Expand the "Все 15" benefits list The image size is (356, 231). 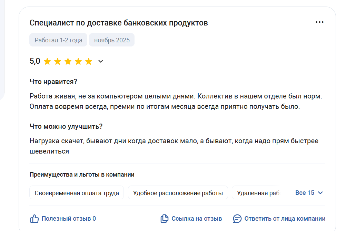(x=309, y=193)
